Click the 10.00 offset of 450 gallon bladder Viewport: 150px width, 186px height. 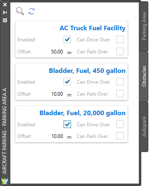(x=57, y=94)
